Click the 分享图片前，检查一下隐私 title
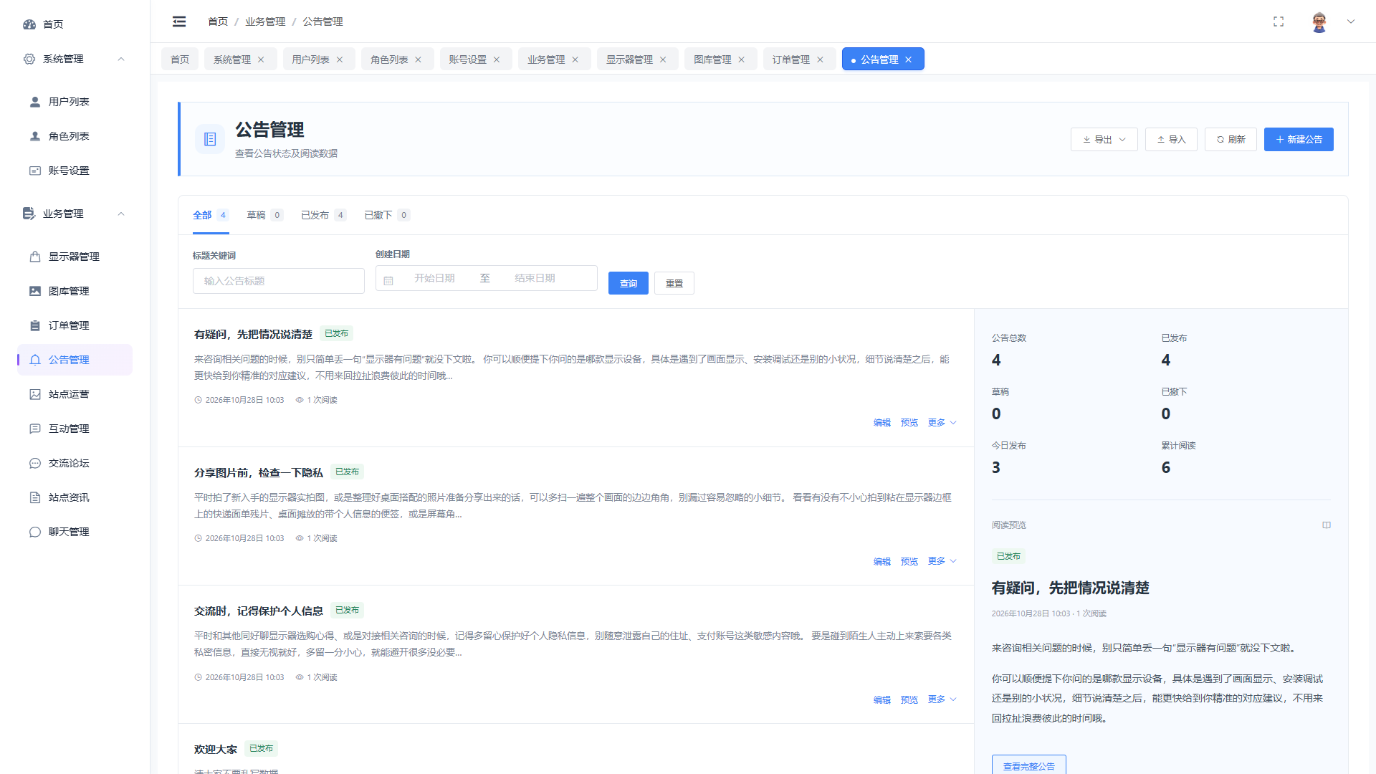This screenshot has height=774, width=1376. pos(259,472)
